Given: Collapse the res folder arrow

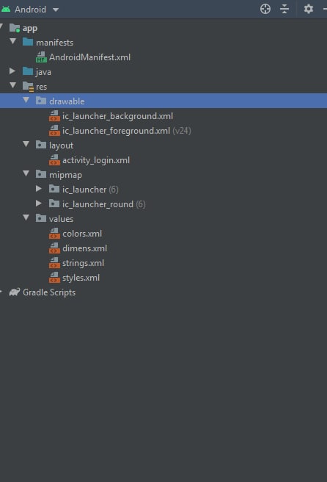Looking at the screenshot, I should click(x=13, y=85).
